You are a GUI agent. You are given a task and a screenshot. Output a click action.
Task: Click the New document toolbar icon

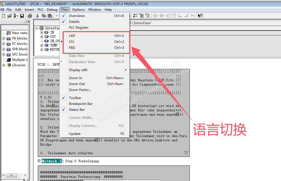(x=3, y=16)
